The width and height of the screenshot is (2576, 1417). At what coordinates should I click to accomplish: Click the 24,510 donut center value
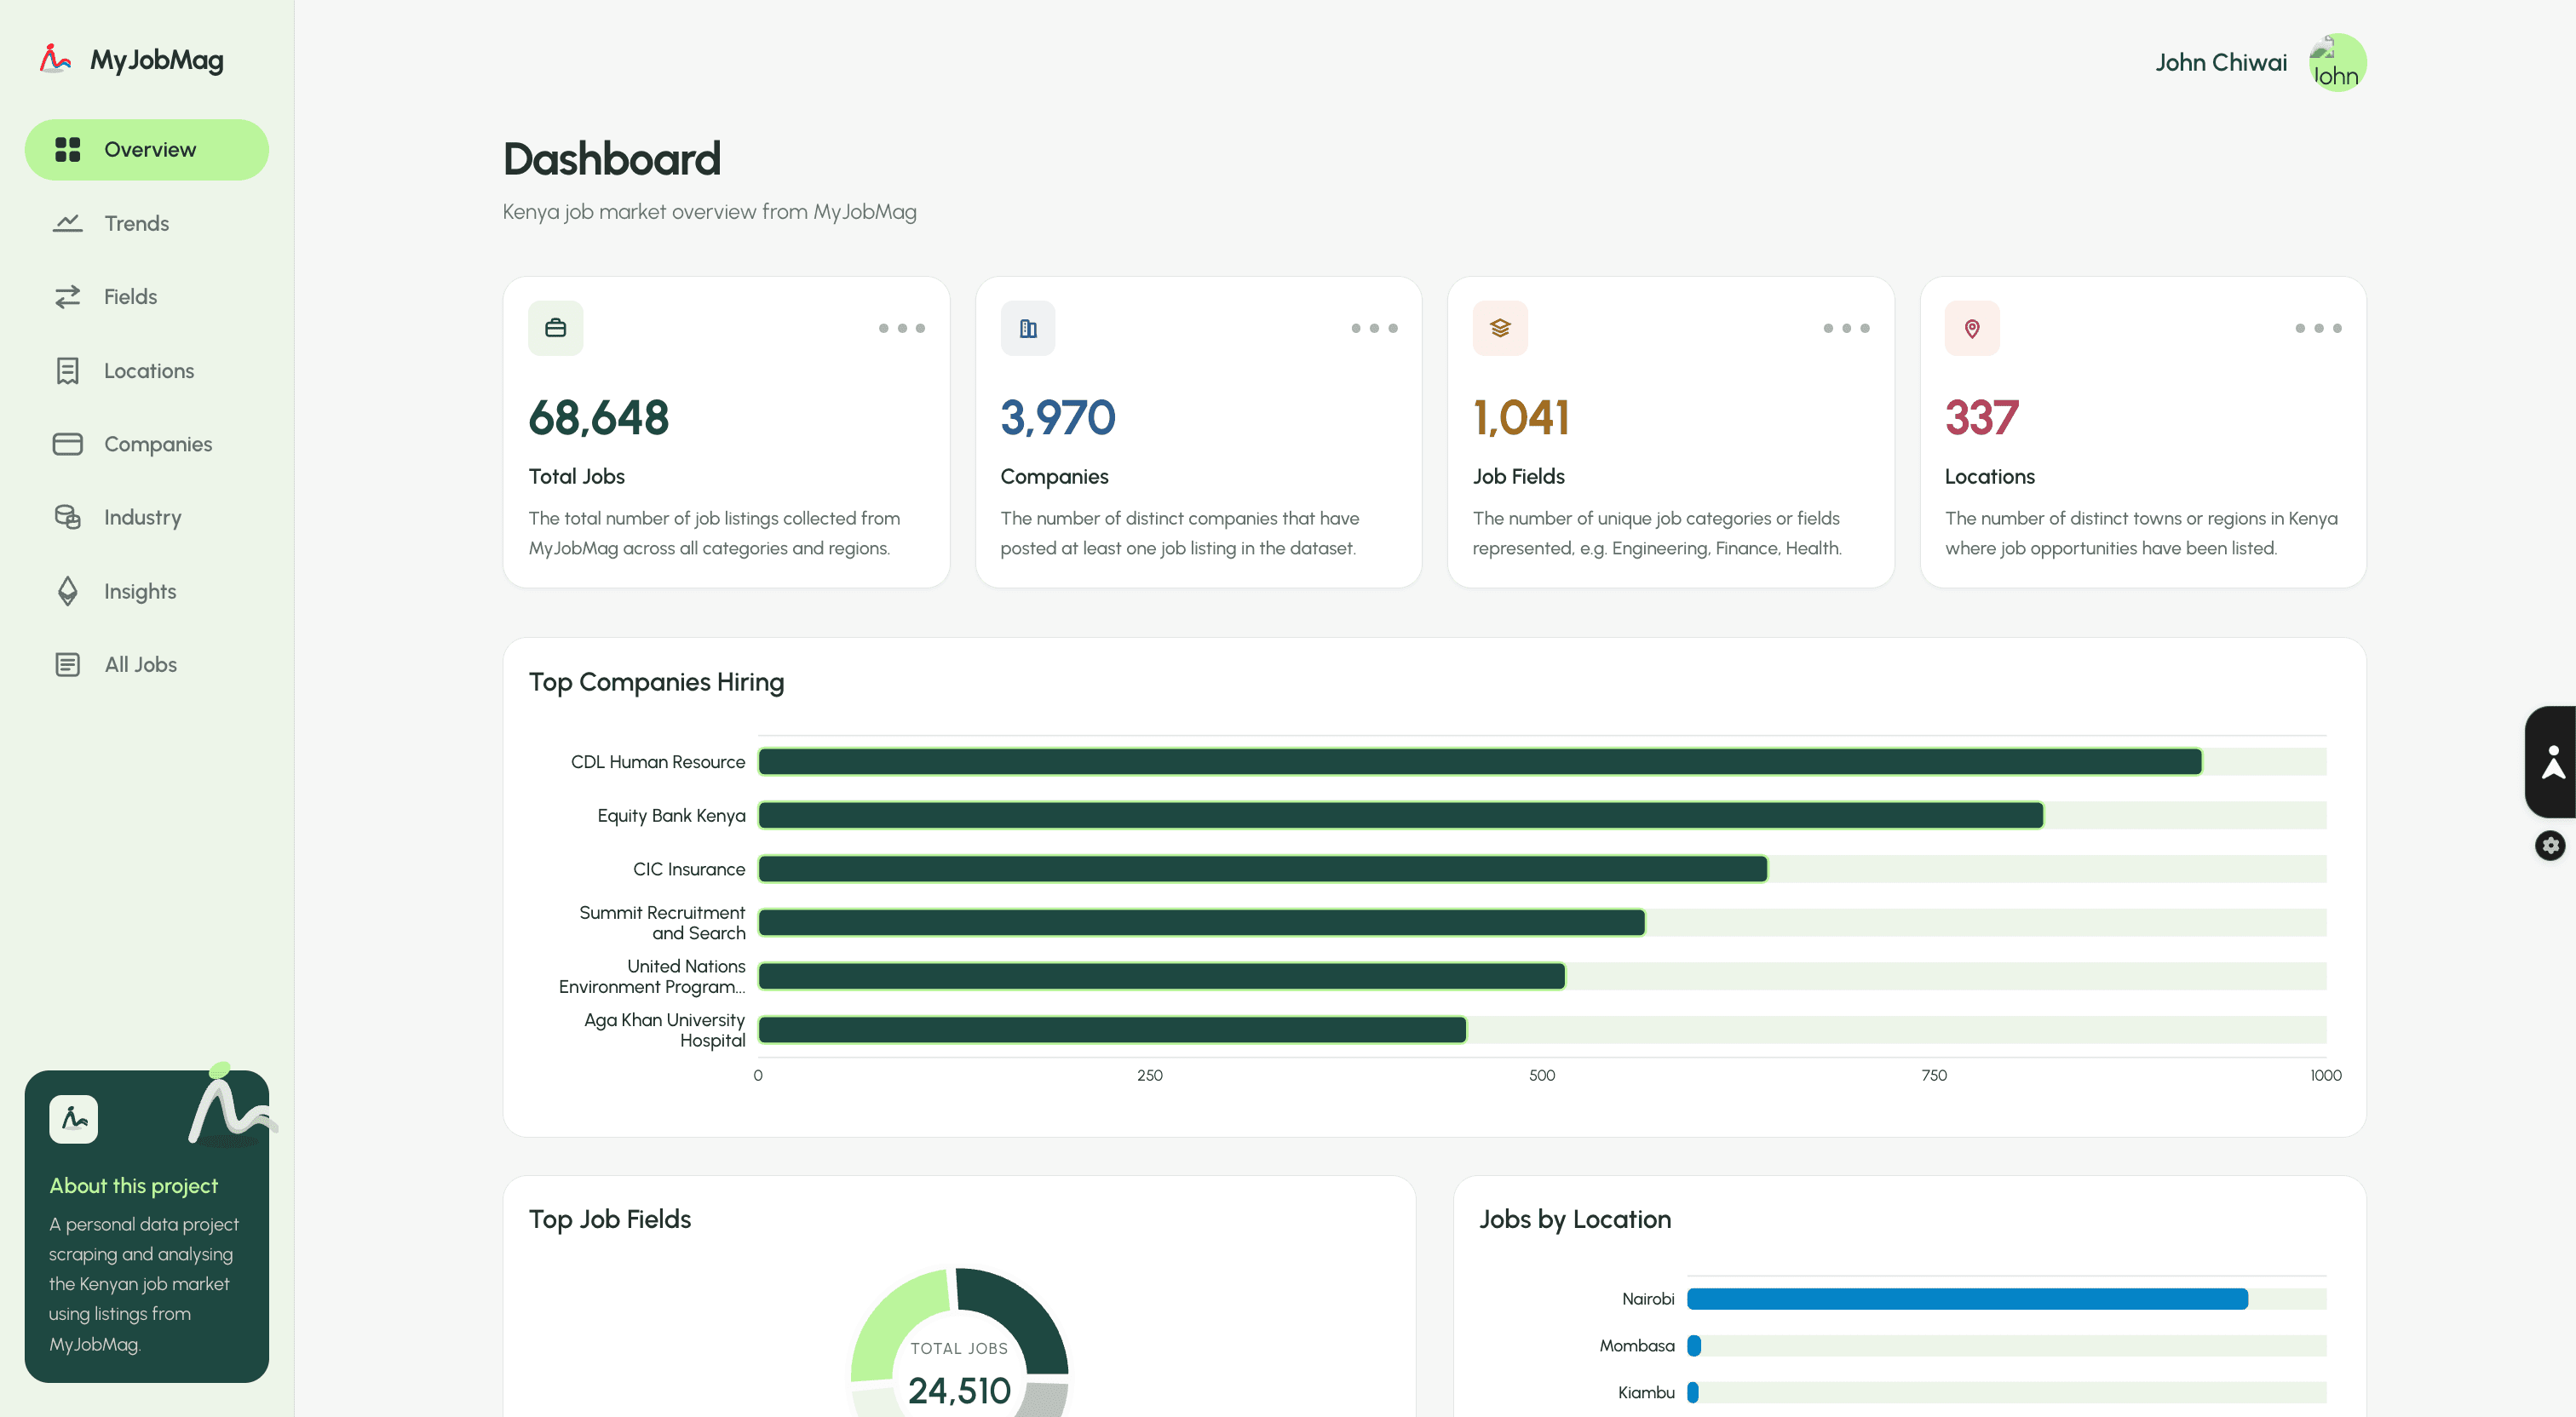point(959,1390)
